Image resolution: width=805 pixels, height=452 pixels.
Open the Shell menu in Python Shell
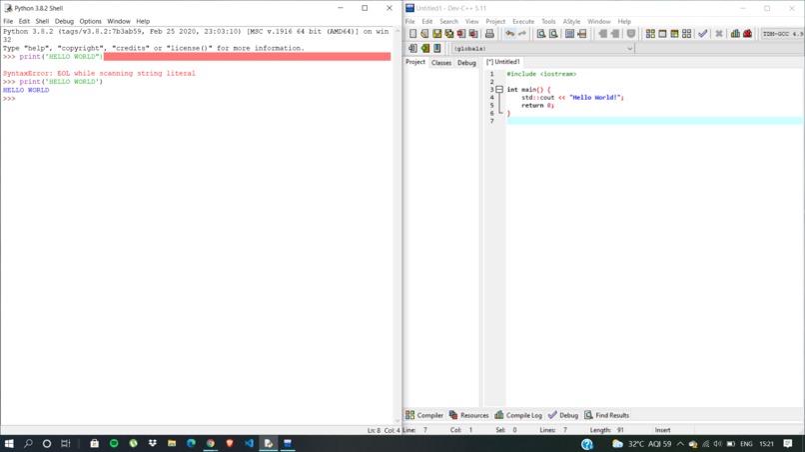42,21
